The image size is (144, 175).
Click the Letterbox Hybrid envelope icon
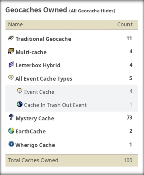coord(11,65)
